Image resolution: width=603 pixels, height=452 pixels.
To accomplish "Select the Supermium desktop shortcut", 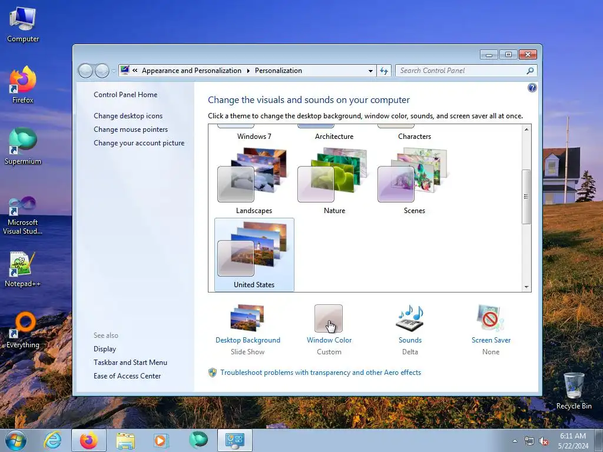I will point(23,147).
